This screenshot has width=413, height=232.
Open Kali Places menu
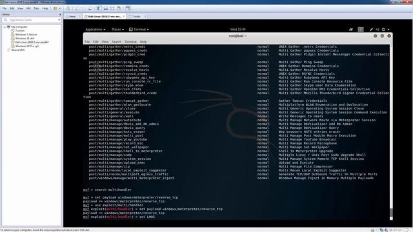[x=117, y=30]
